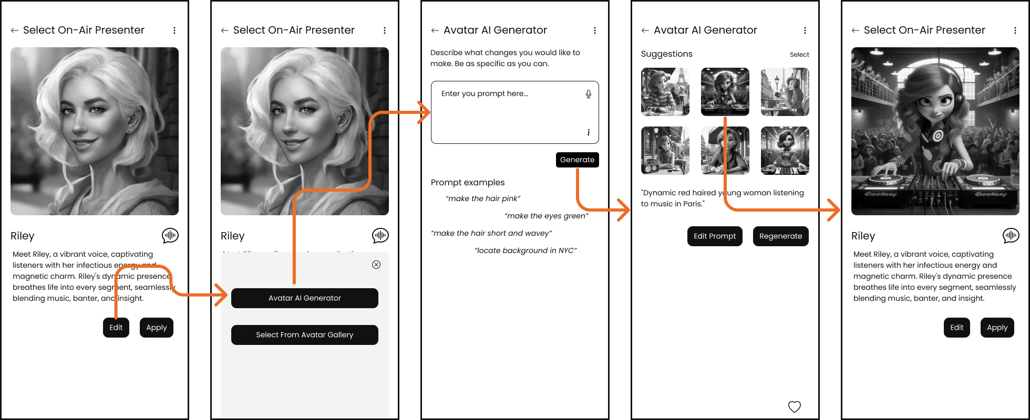This screenshot has height=420, width=1030.
Task: Click the microphone icon in prompt box
Action: pos(589,94)
